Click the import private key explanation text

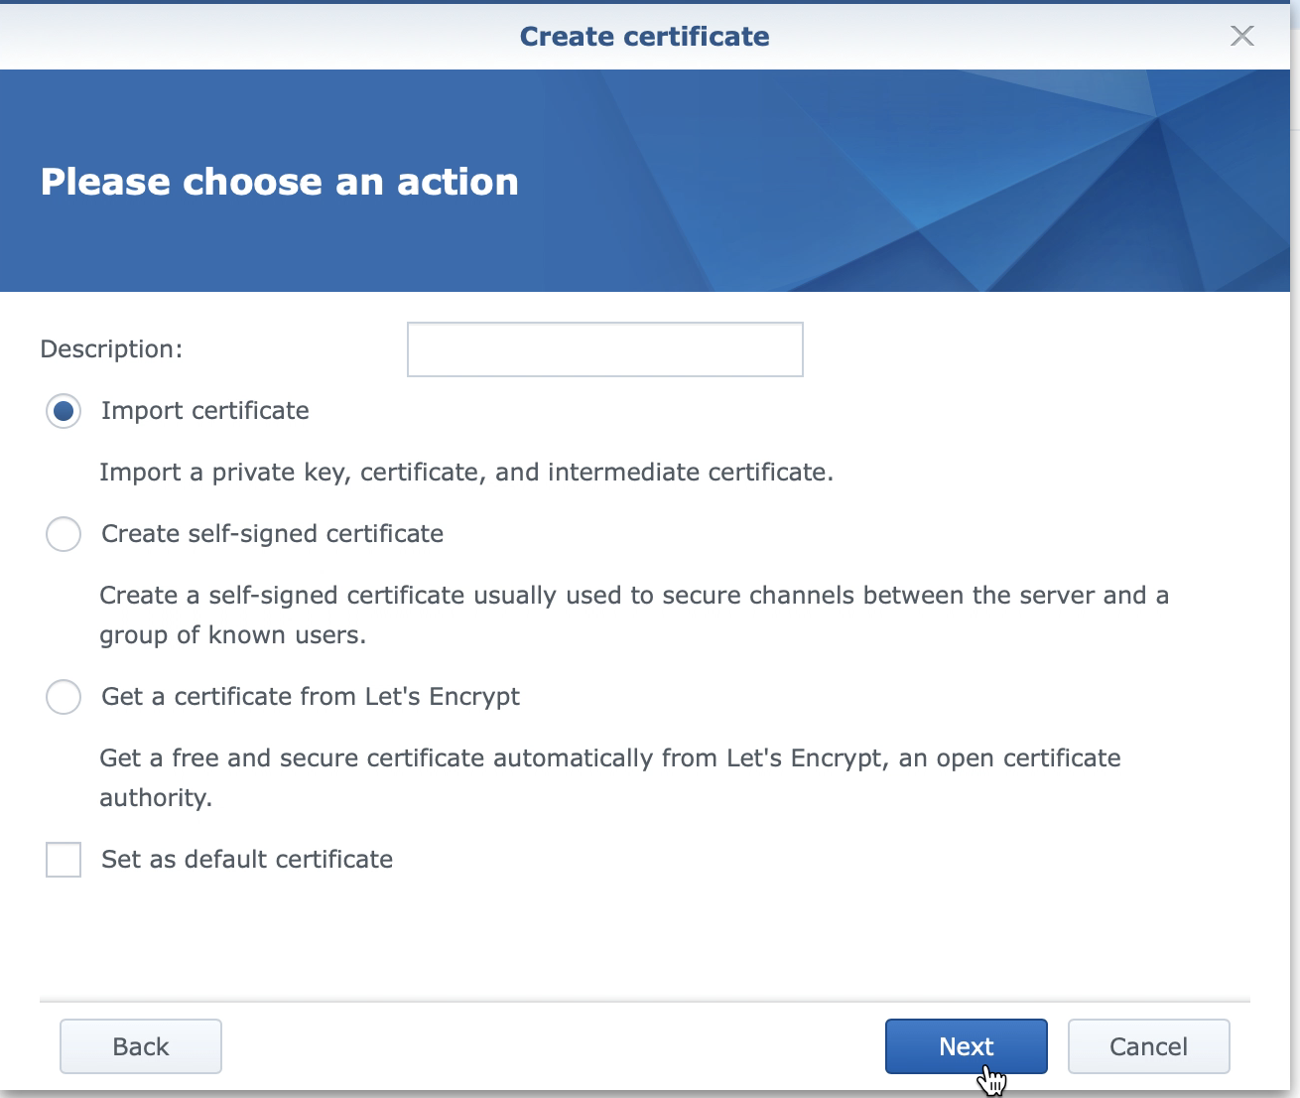(x=465, y=473)
